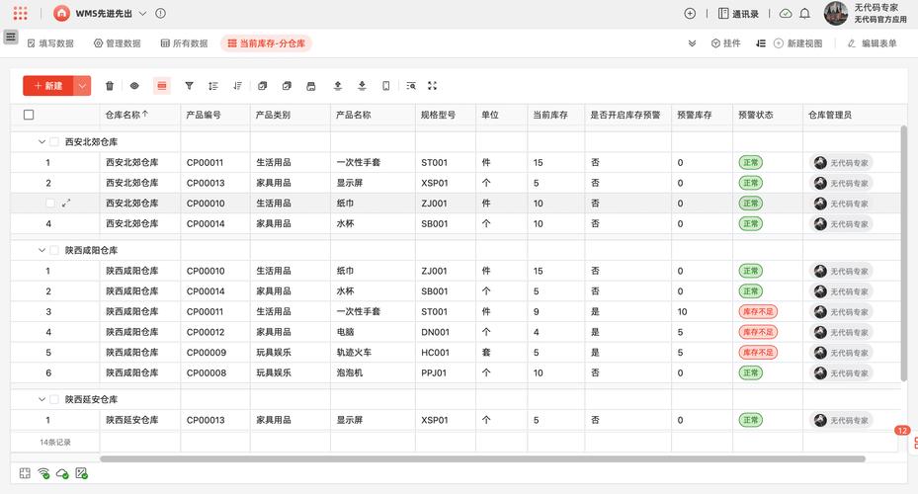The height and width of the screenshot is (494, 918).
Task: Click the grid layout icon in bottom bar
Action: pyautogui.click(x=25, y=473)
